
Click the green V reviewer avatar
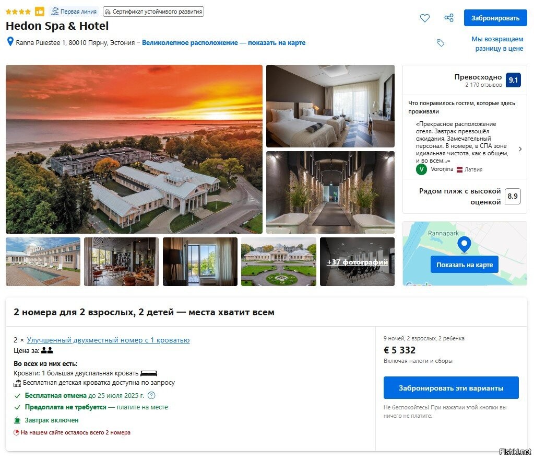click(421, 169)
